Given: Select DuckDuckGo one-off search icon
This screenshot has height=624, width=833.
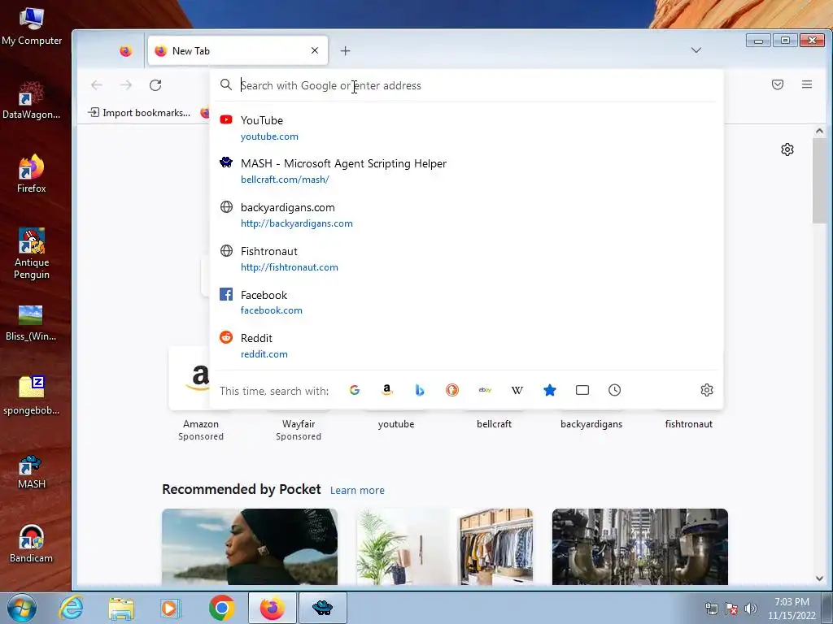Looking at the screenshot, I should point(452,391).
